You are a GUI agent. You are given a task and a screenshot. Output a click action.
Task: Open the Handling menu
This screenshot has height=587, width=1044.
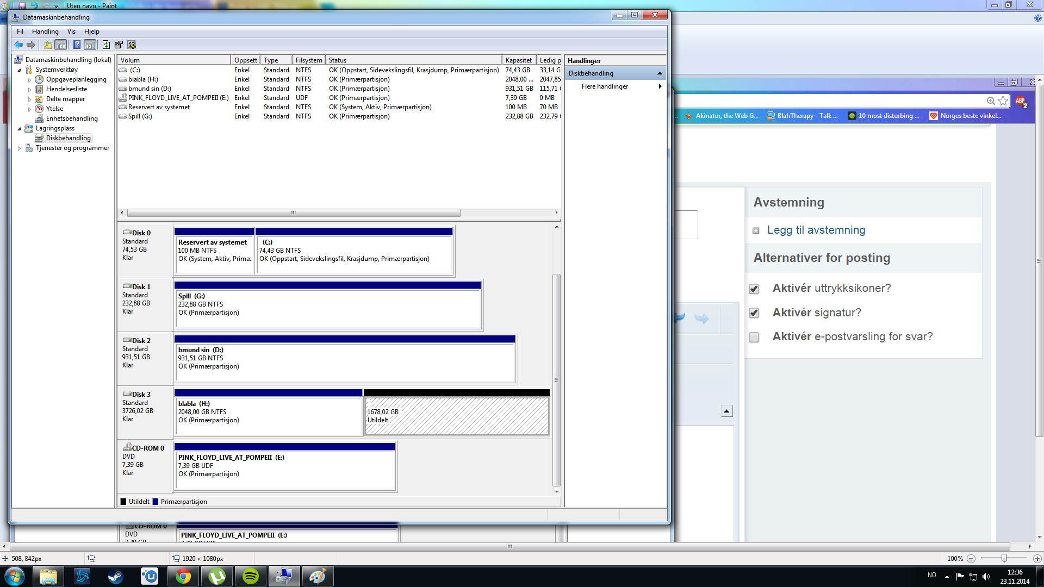(45, 32)
